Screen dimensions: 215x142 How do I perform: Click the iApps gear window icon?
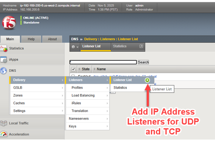point(3,59)
